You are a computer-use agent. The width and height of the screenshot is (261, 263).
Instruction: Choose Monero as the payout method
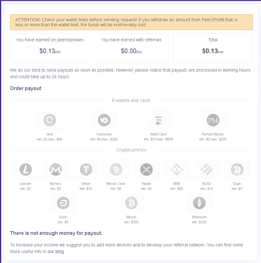coord(56,169)
